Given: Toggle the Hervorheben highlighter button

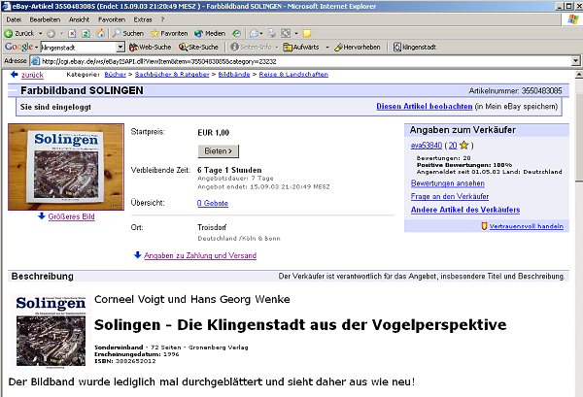Looking at the screenshot, I should 357,48.
